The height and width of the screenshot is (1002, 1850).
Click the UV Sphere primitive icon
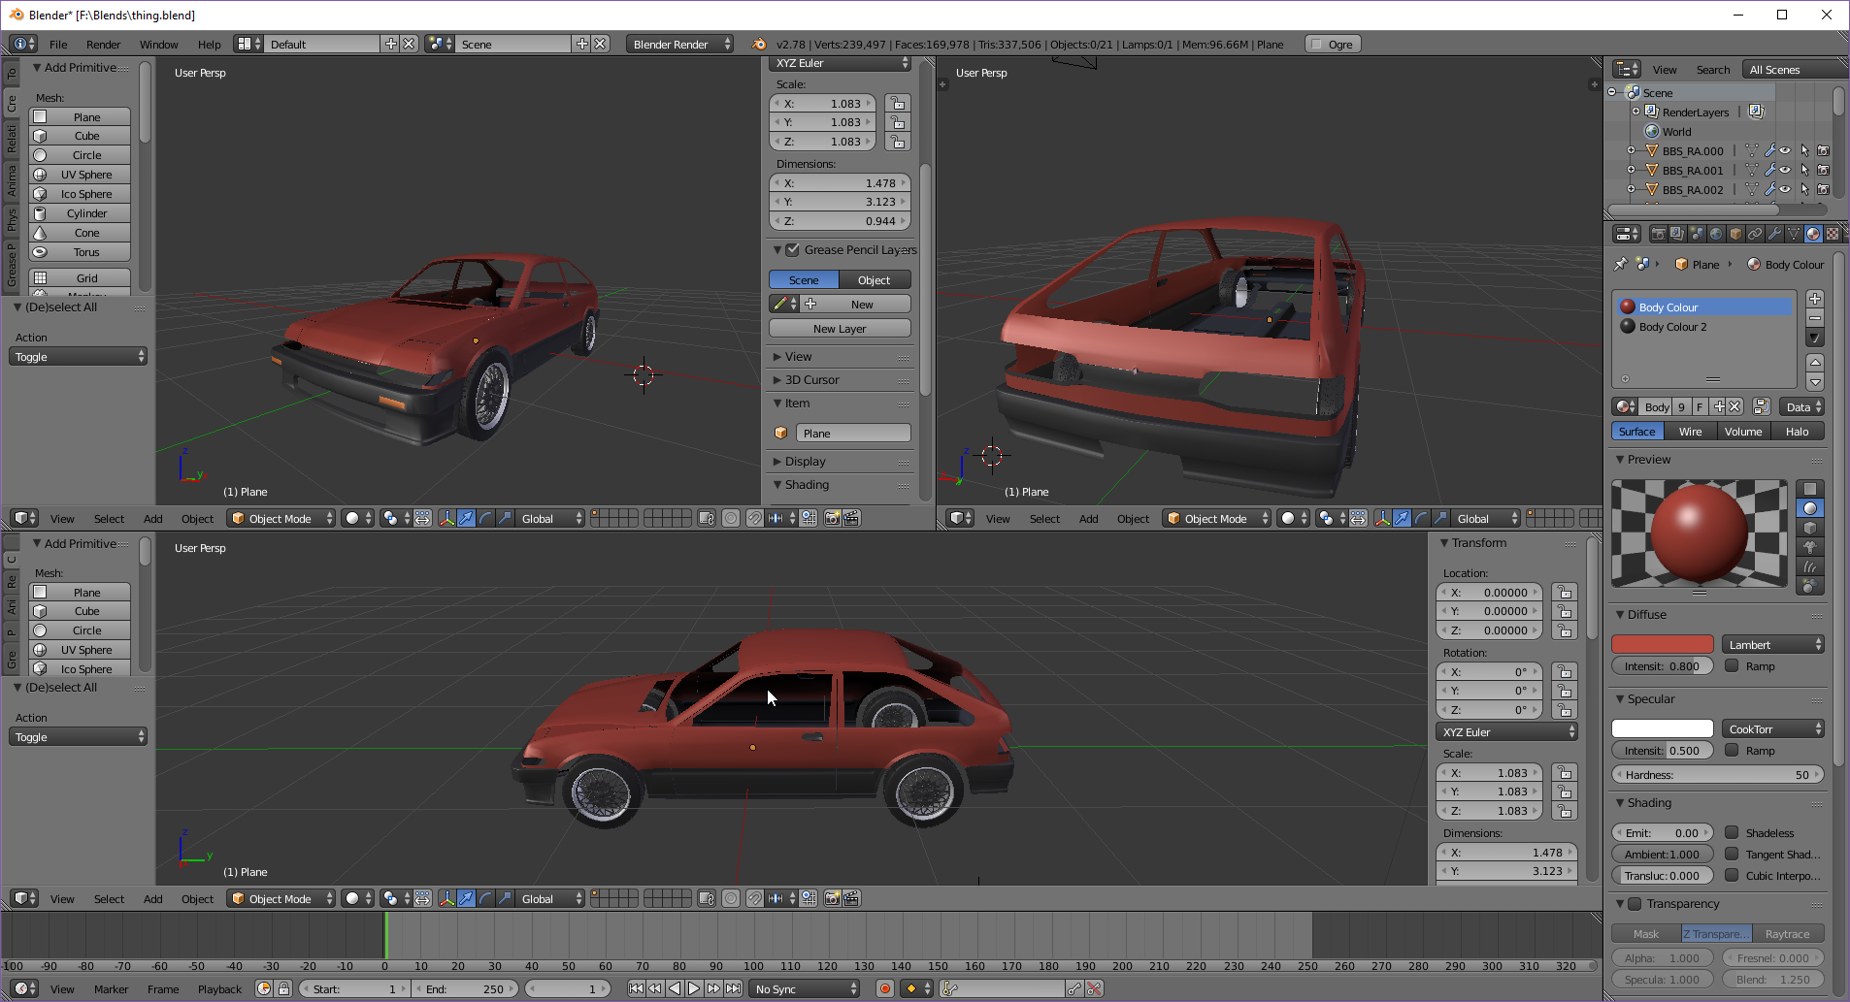[40, 175]
